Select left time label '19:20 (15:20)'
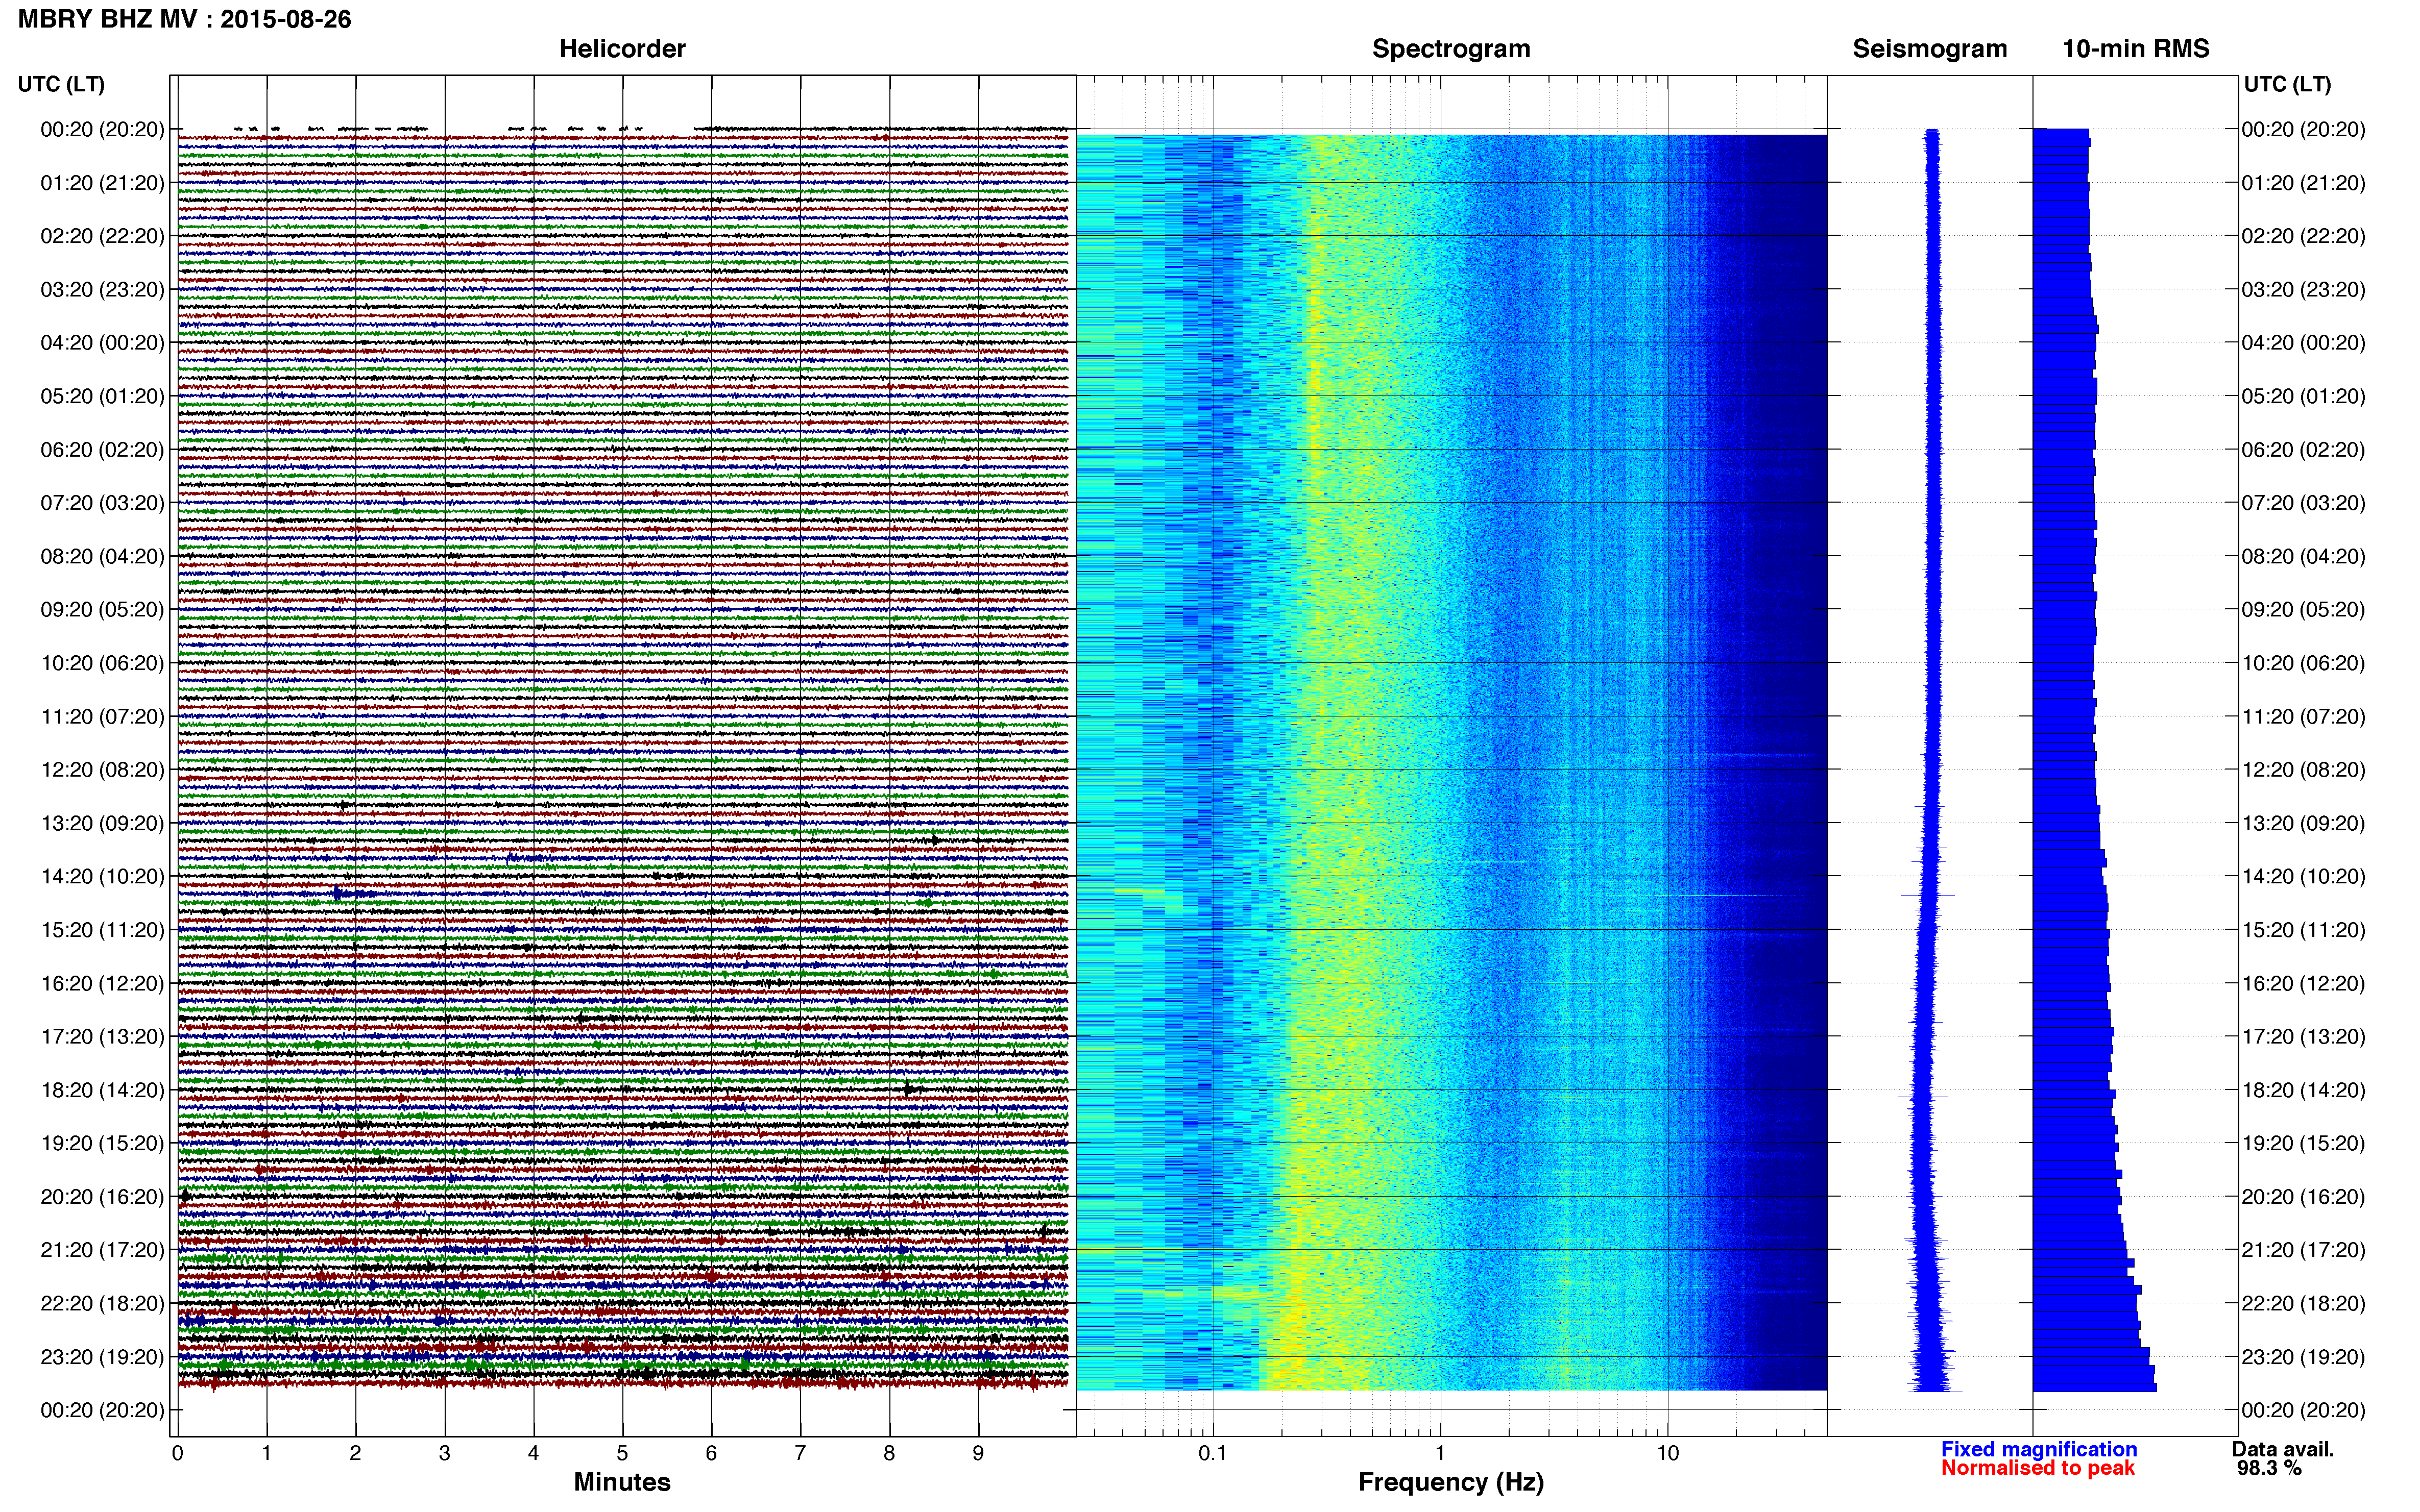 [102, 1144]
